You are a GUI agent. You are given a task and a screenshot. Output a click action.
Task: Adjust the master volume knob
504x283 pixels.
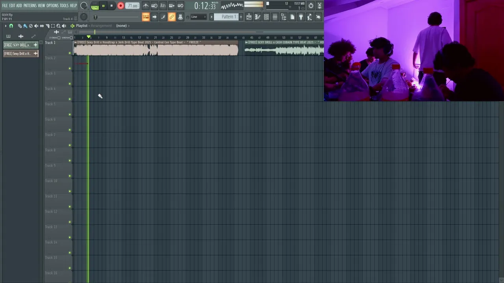84,6
